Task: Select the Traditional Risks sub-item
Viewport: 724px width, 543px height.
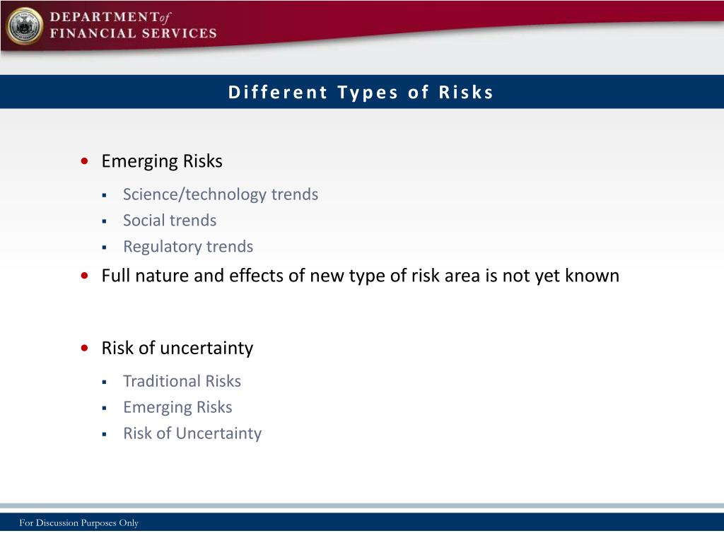Action: point(182,381)
